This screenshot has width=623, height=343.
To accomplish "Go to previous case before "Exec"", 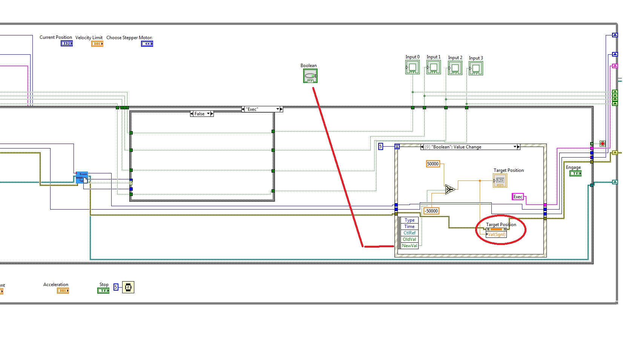I will [x=243, y=109].
